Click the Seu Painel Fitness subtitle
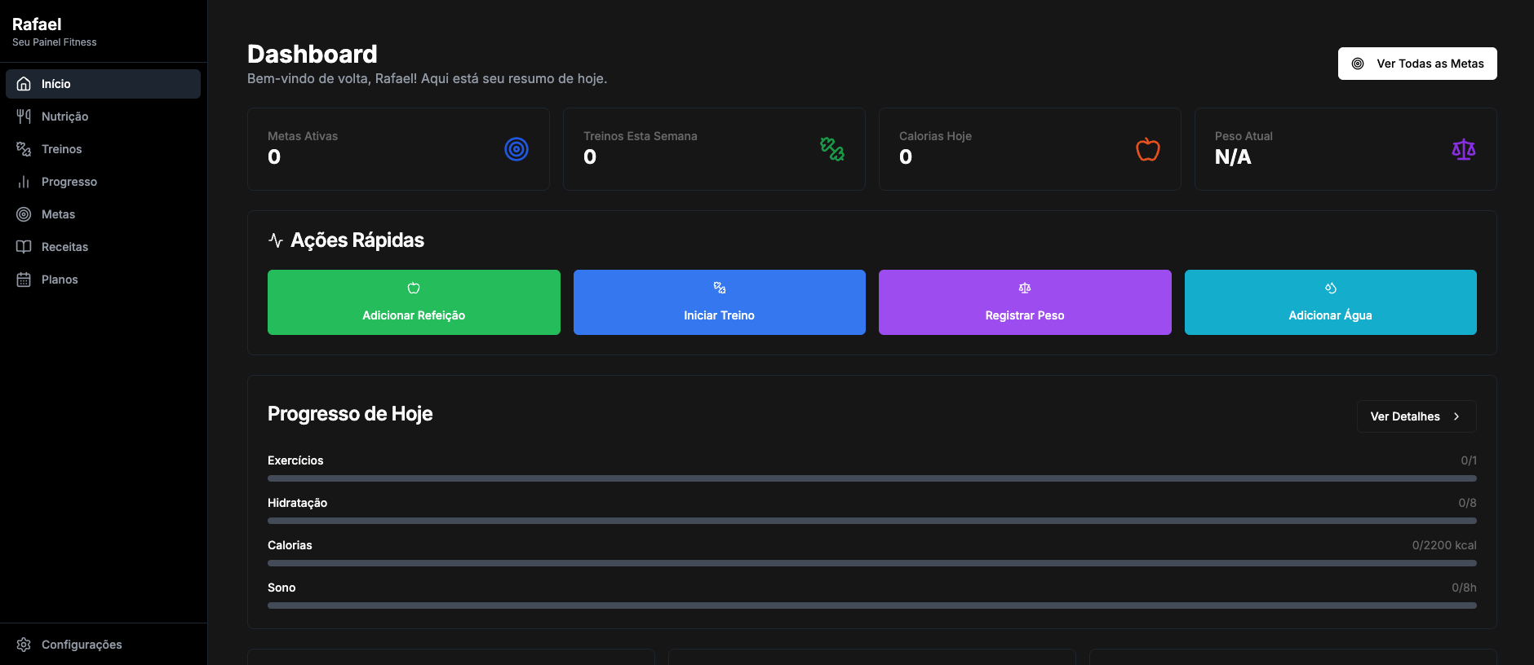 pos(55,42)
